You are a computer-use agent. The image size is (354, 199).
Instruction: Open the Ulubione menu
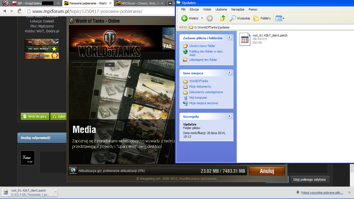click(221, 9)
